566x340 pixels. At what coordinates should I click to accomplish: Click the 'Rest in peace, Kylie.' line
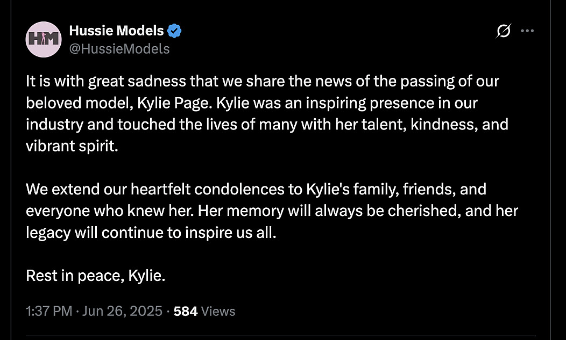coord(95,276)
